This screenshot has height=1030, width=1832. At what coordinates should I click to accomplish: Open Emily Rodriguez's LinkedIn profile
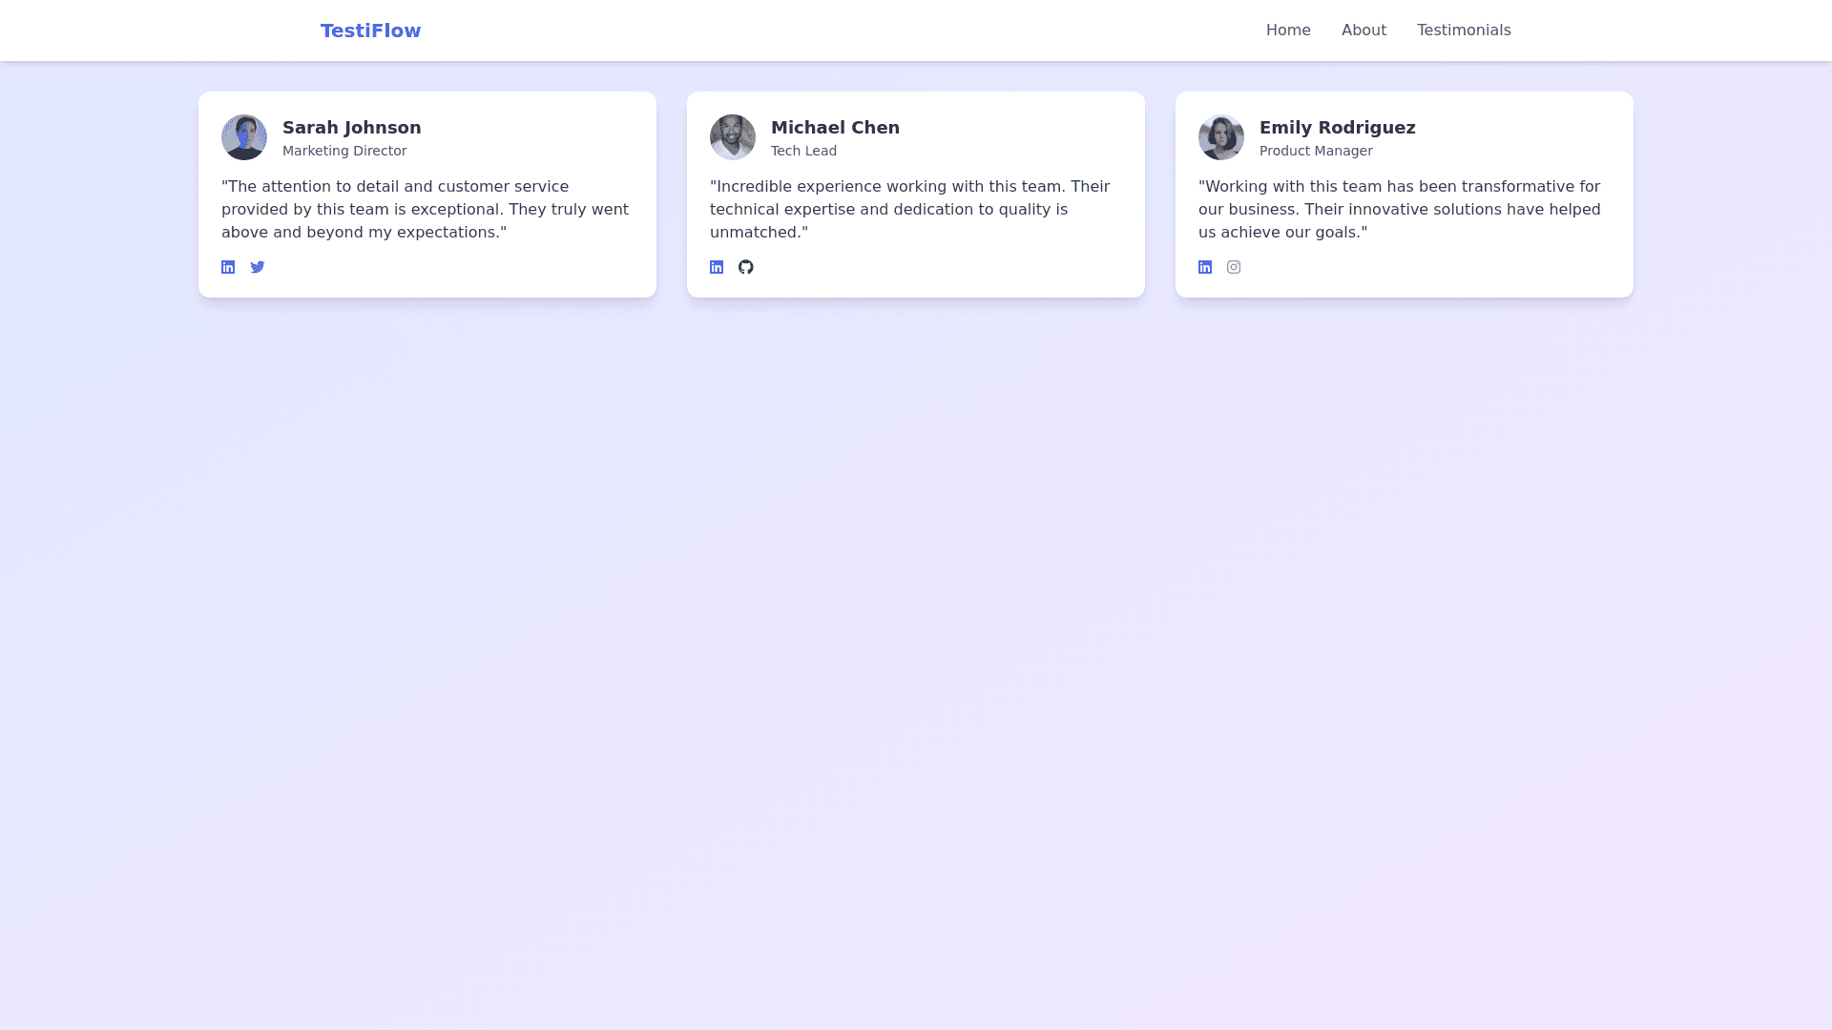pyautogui.click(x=1205, y=267)
